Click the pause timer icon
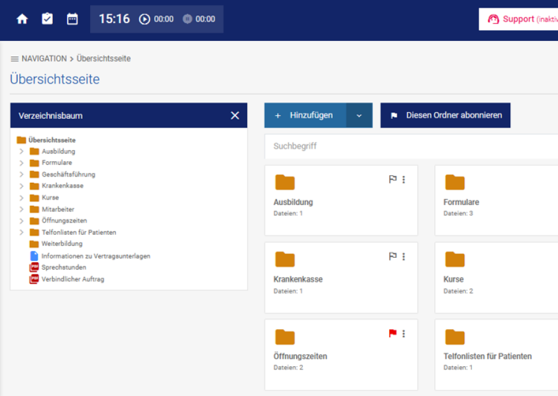The width and height of the screenshot is (558, 396). pyautogui.click(x=187, y=19)
